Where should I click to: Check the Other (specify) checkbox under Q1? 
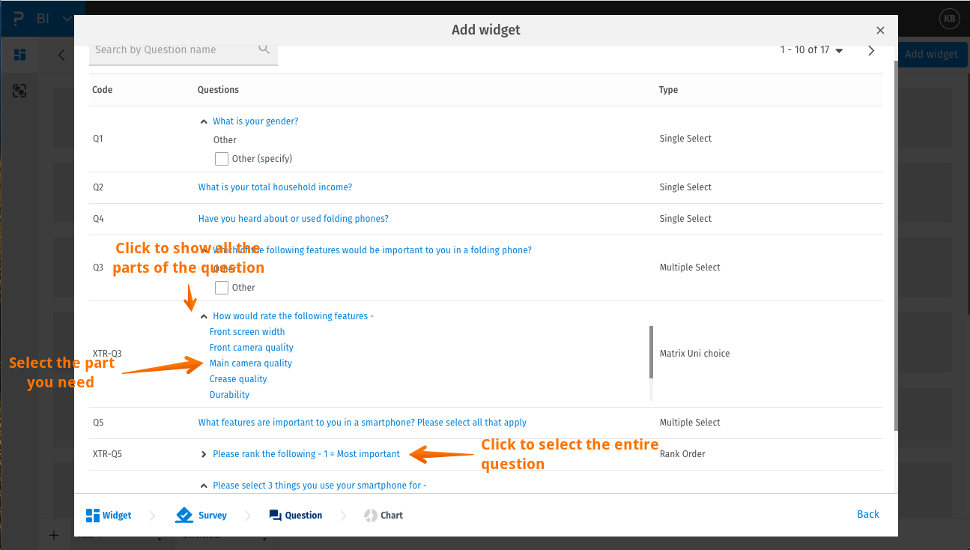(x=222, y=158)
